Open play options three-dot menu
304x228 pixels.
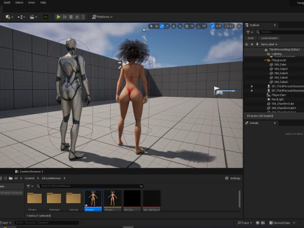click(x=83, y=17)
